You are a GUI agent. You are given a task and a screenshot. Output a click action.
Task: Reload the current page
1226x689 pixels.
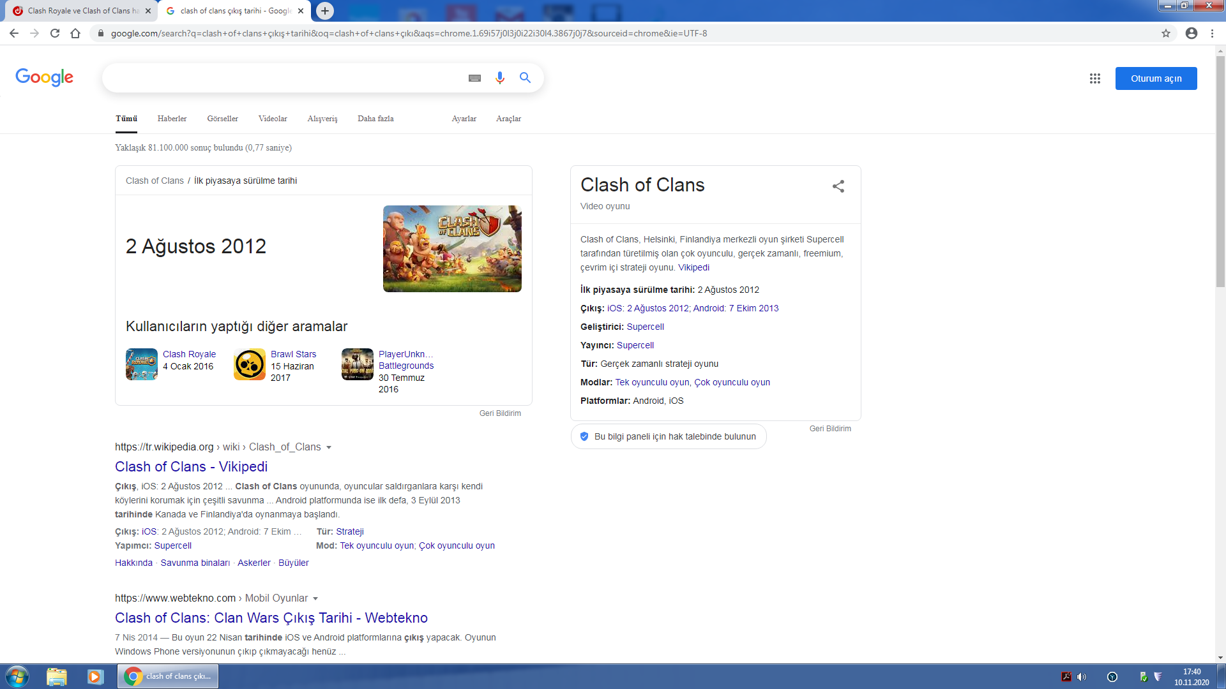point(55,33)
